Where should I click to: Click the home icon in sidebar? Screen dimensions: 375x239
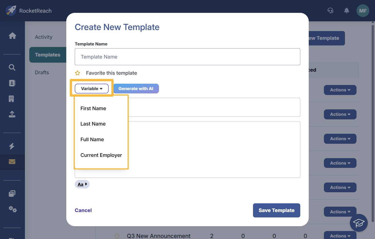point(12,36)
